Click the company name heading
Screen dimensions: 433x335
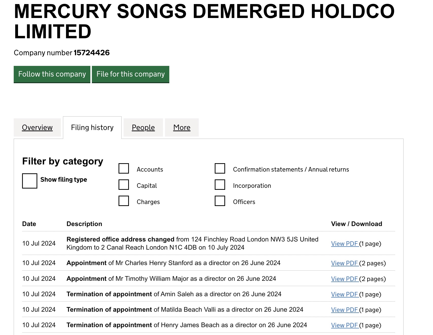pos(204,21)
